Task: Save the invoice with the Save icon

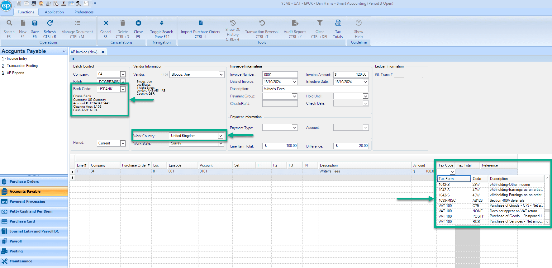Action: pyautogui.click(x=35, y=23)
